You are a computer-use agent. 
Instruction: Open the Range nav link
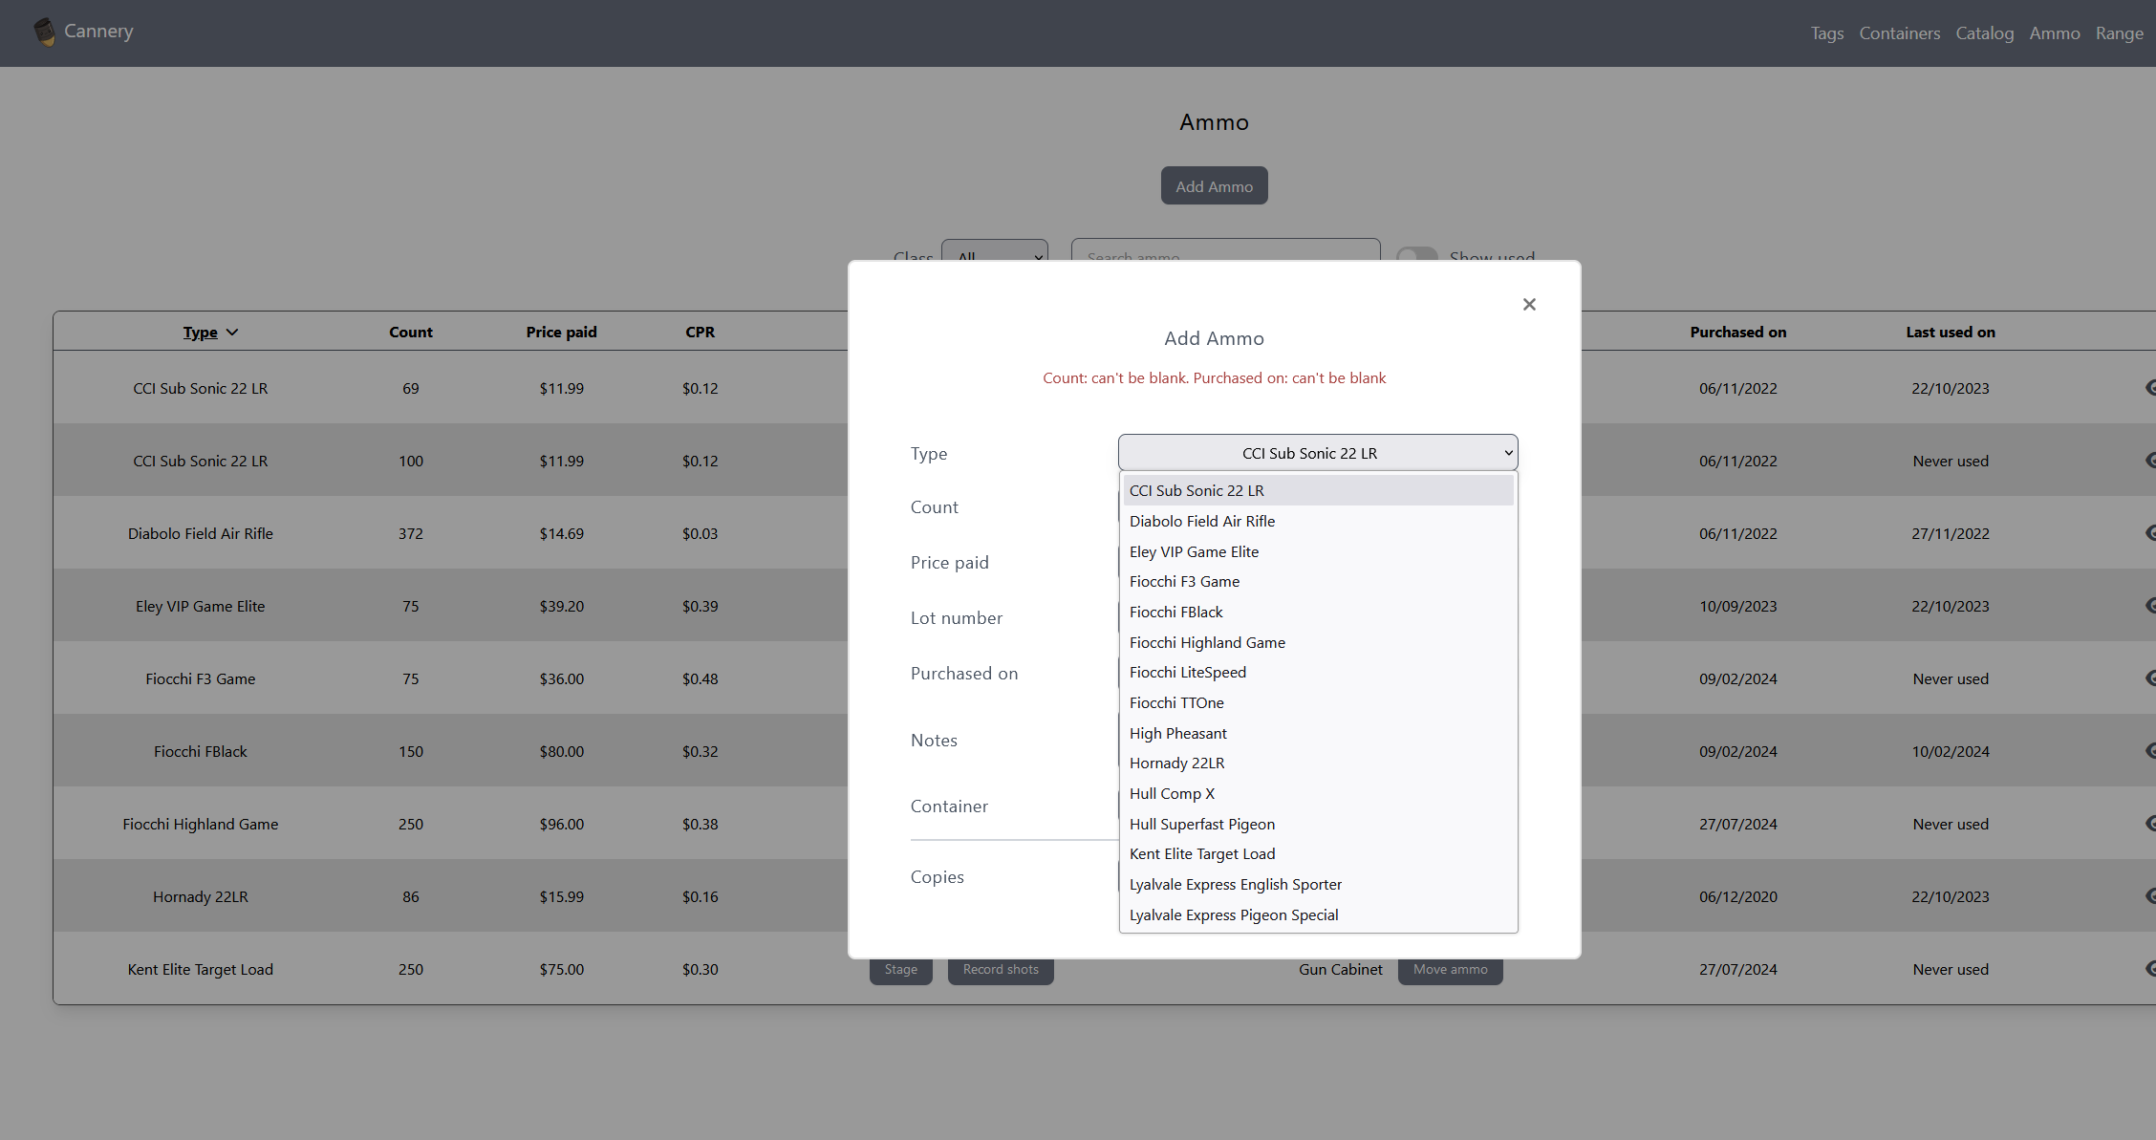[x=2119, y=33]
